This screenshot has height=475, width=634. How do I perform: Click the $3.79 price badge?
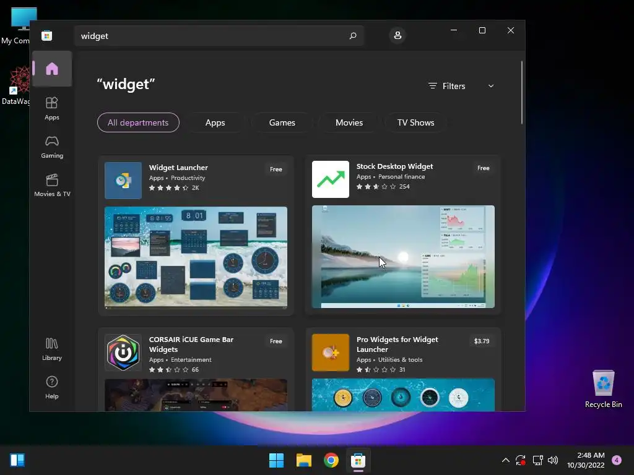point(482,341)
